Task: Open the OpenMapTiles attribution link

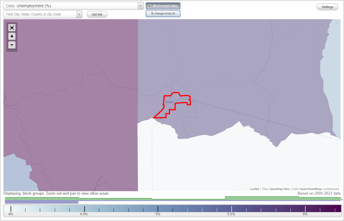Action: (279, 189)
